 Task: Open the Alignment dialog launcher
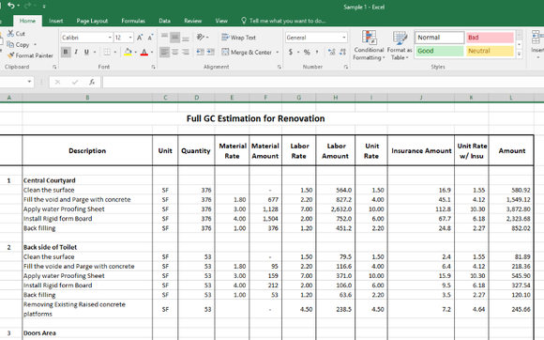pos(280,67)
